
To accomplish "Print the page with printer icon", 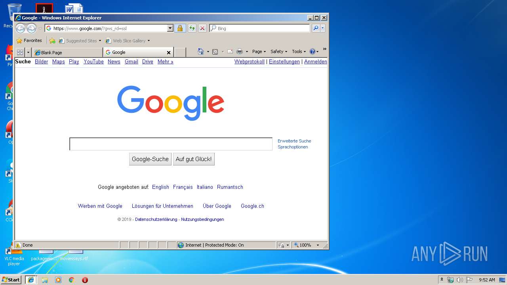I will pyautogui.click(x=240, y=51).
